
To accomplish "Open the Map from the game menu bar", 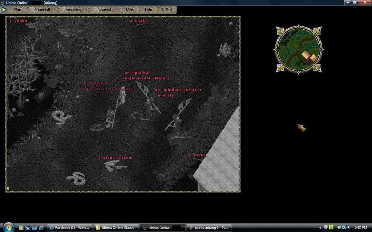I will 17,9.
